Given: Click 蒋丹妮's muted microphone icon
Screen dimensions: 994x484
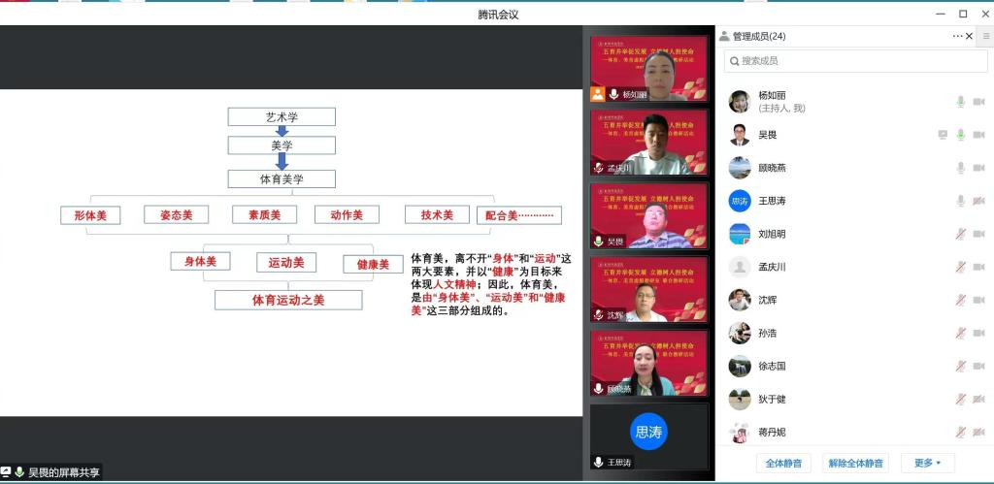Looking at the screenshot, I should [960, 432].
